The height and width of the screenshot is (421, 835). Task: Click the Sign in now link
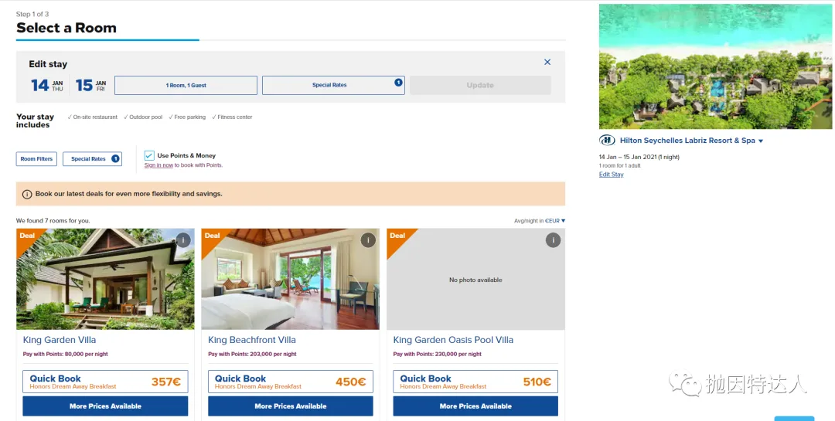tap(158, 165)
